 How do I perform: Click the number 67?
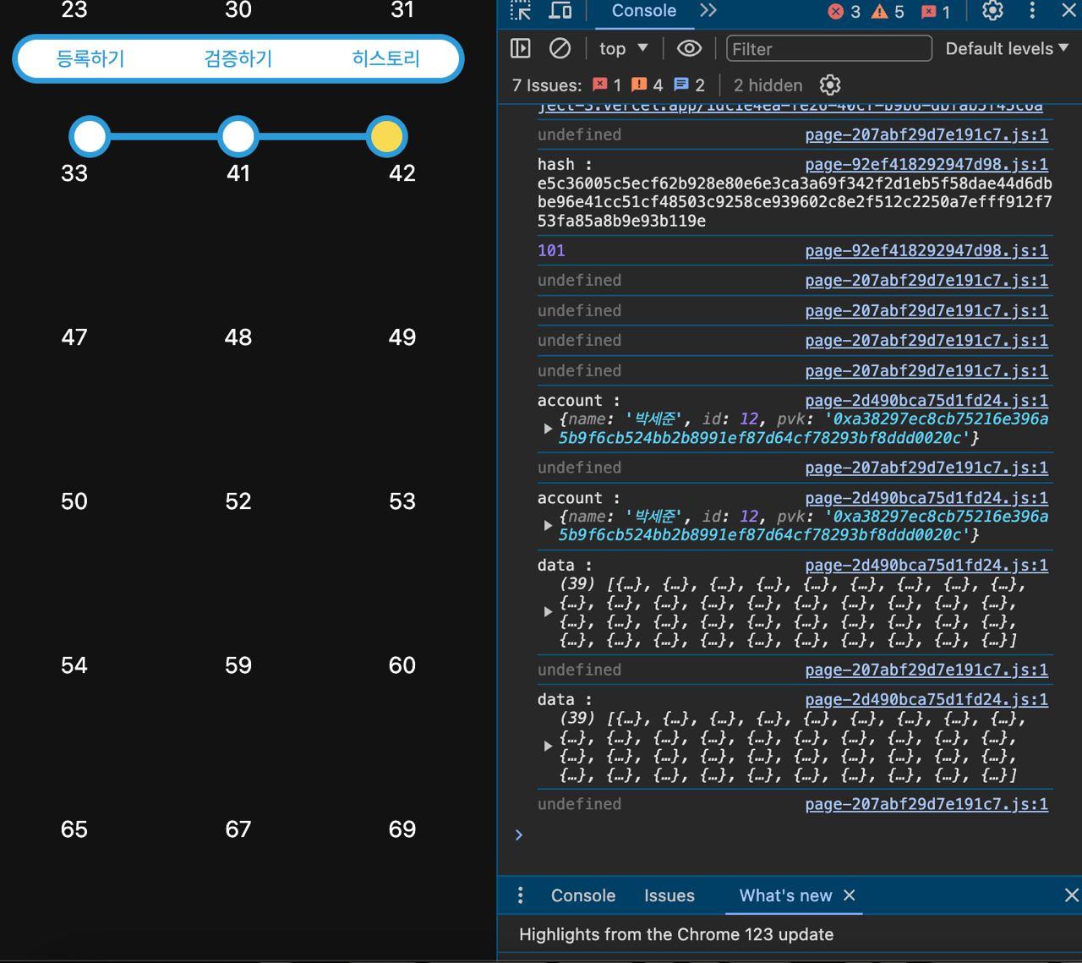[x=238, y=829]
